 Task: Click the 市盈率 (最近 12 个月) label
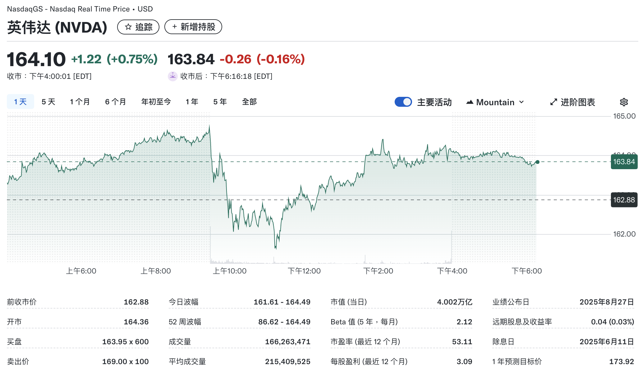click(365, 342)
